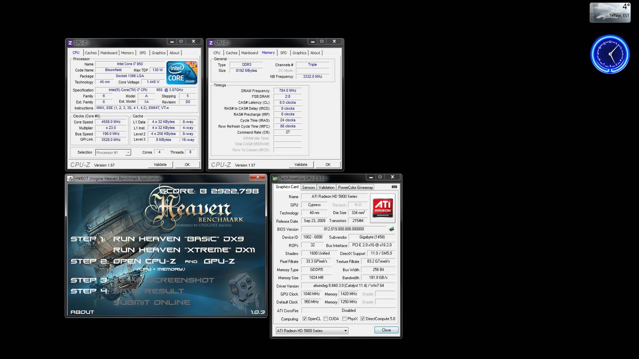Click the ATI CrossFire "Disabled" field
Viewport: 639px width, 359px height.
pos(348,310)
